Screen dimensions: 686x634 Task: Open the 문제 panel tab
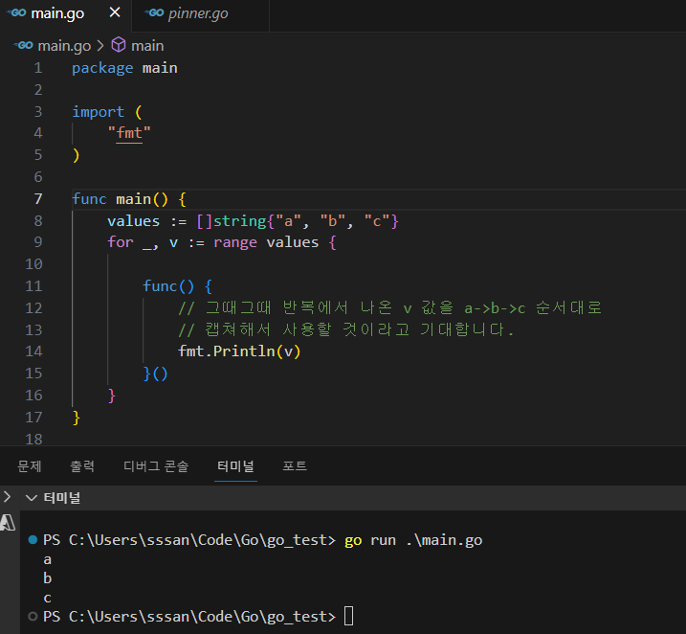pyautogui.click(x=30, y=466)
